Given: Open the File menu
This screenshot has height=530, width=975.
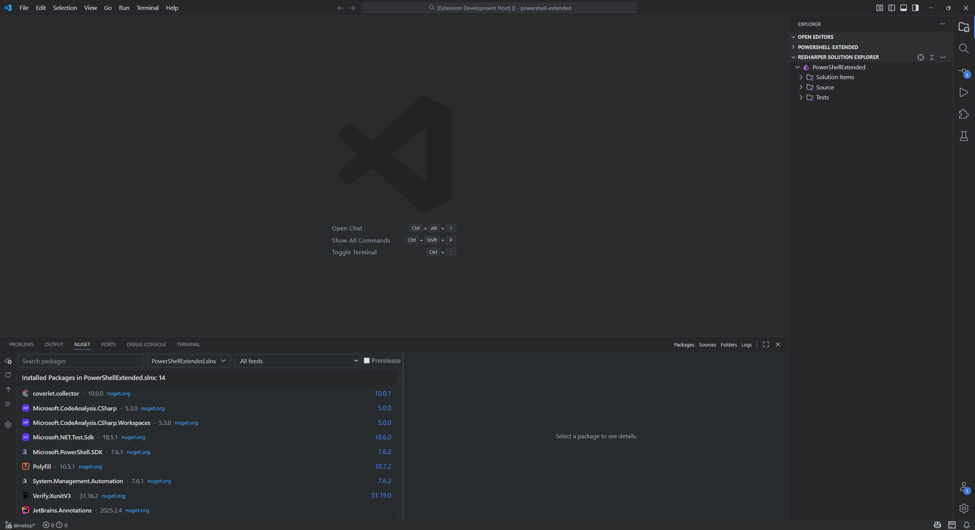Looking at the screenshot, I should coord(24,8).
